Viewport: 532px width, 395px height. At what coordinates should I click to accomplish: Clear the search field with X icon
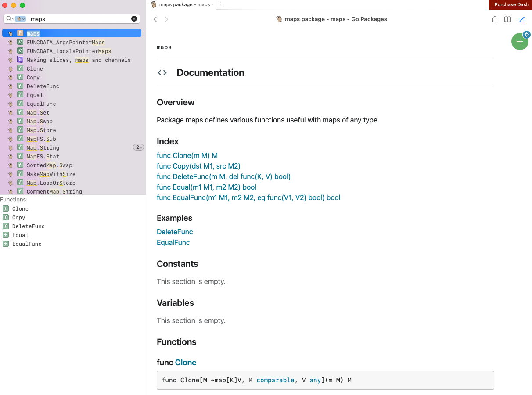134,19
